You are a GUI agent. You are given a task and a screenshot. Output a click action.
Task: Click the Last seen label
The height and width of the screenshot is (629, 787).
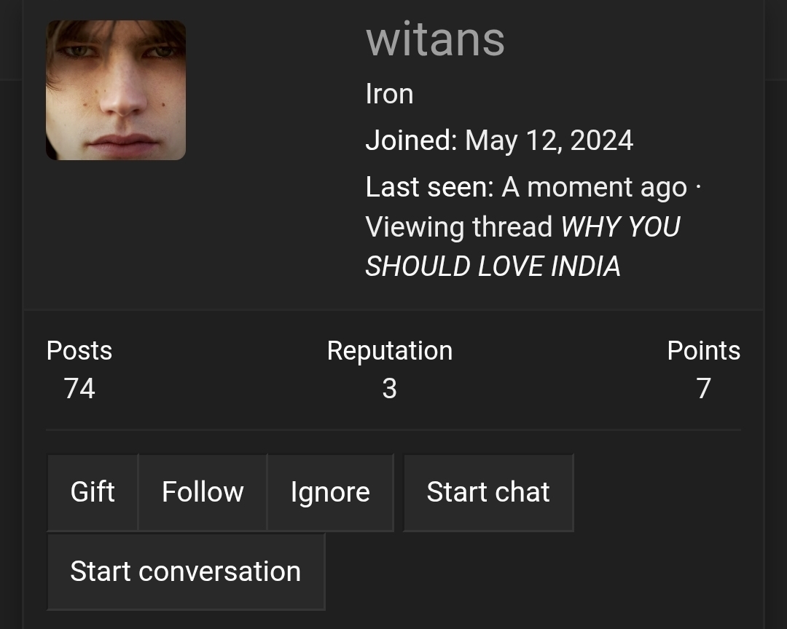(429, 188)
